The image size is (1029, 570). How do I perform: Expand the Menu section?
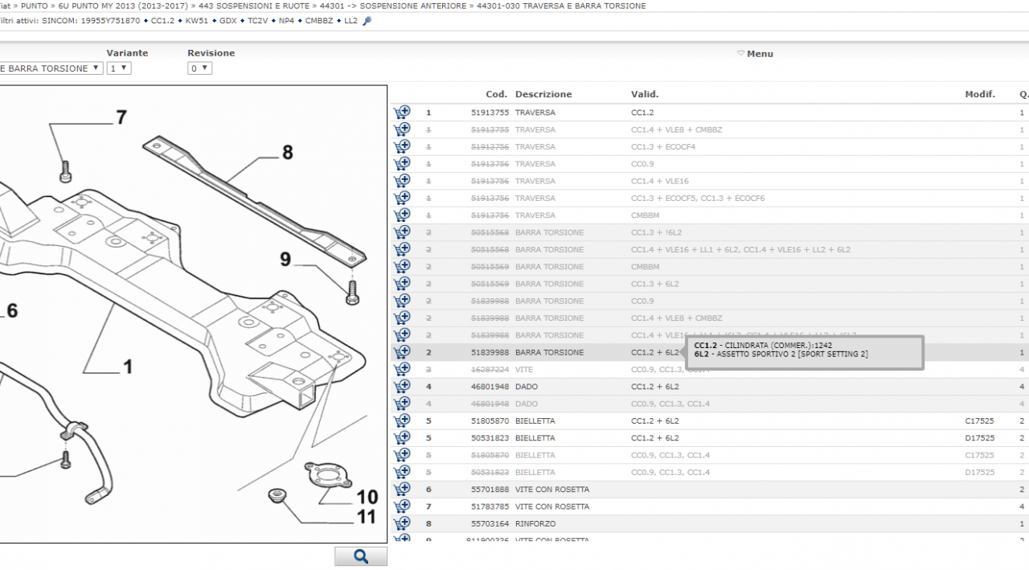coord(755,54)
